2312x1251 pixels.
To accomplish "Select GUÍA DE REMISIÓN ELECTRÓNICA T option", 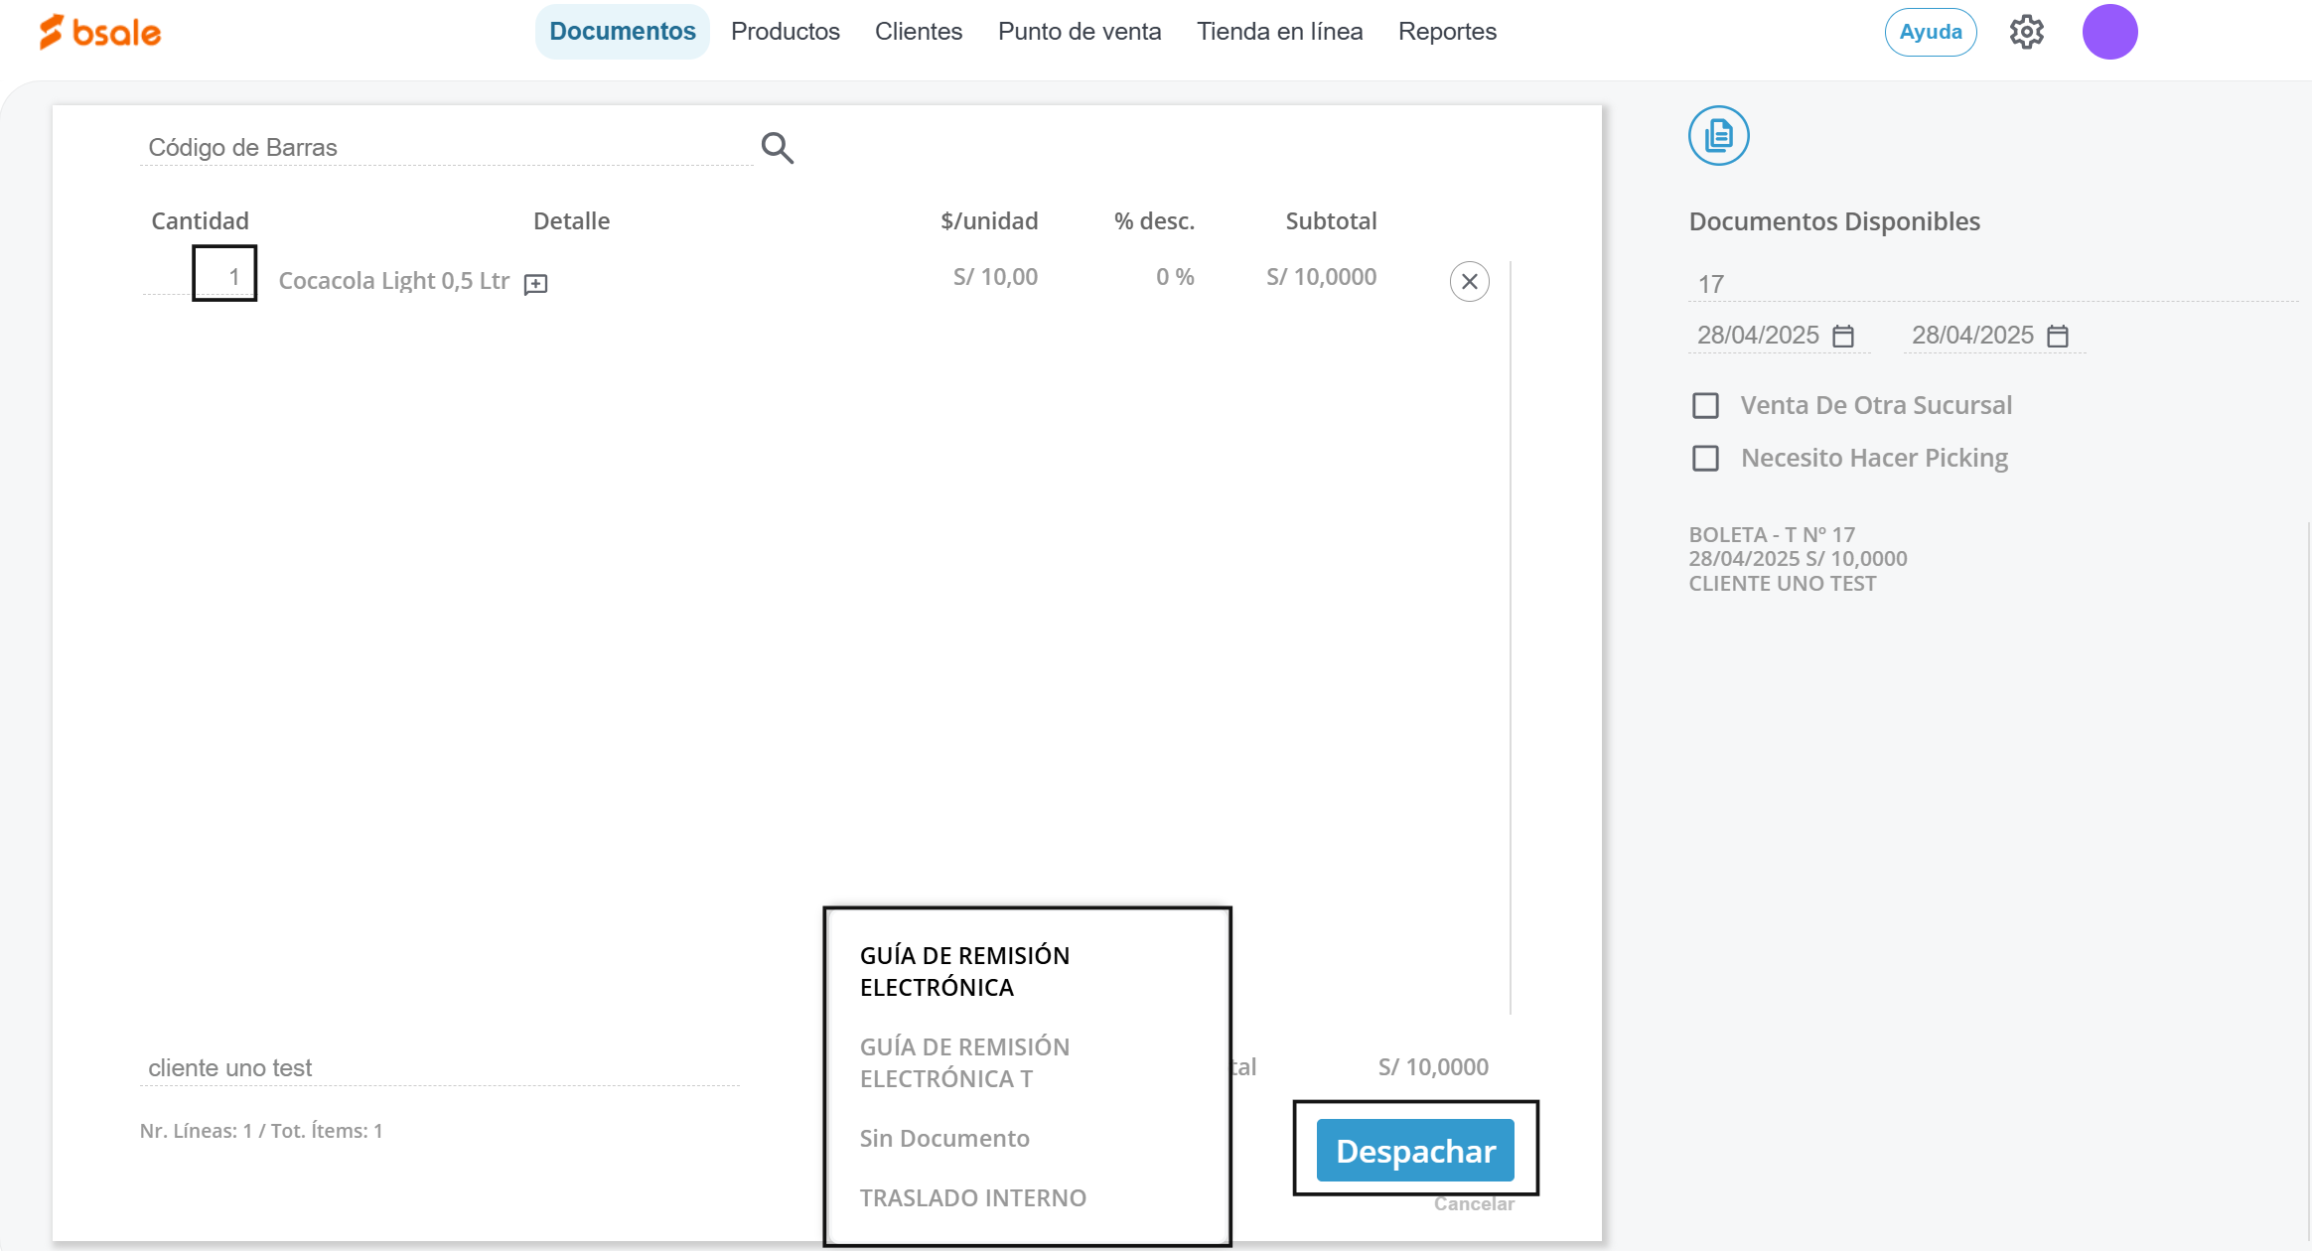I will coord(963,1062).
